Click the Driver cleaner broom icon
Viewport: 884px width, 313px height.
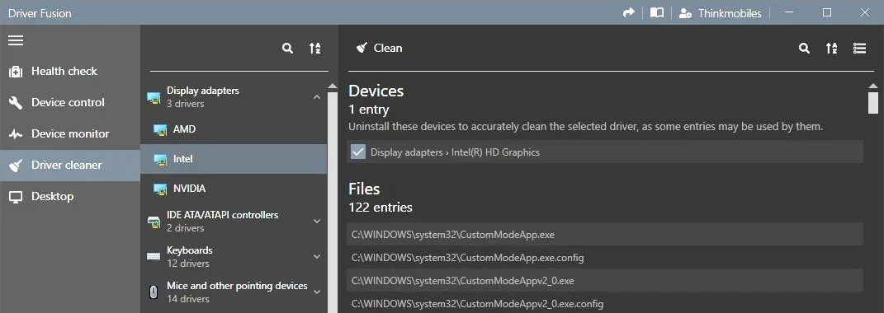tap(16, 166)
